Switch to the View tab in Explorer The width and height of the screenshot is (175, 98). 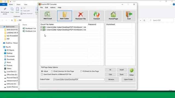coord(25,4)
